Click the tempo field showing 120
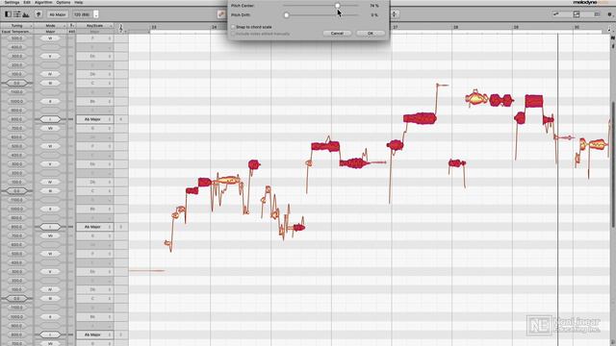Image resolution: width=616 pixels, height=346 pixels. click(82, 14)
